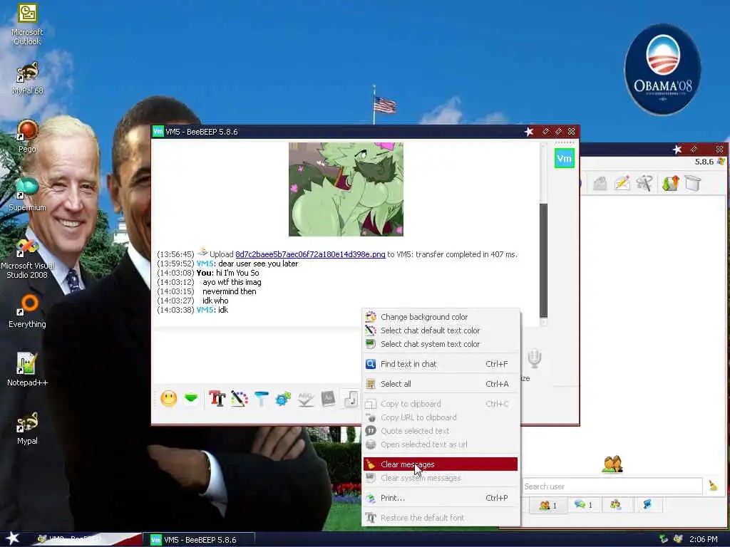This screenshot has width=730, height=547.
Task: Open the blue gear settings icon in chat toolbar
Action: [283, 399]
